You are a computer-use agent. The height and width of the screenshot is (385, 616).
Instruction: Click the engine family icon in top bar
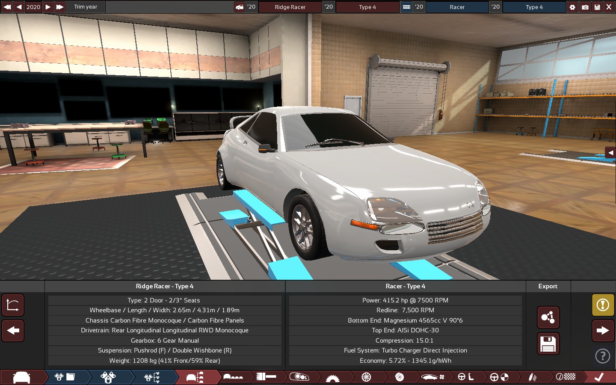(406, 6)
